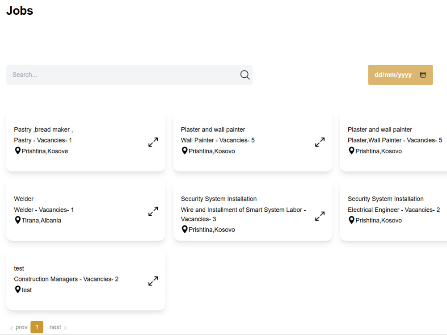Viewport: 447px width, 335px height.
Task: Click Security System Installation title above Electrical Engineer
Action: tap(385, 199)
